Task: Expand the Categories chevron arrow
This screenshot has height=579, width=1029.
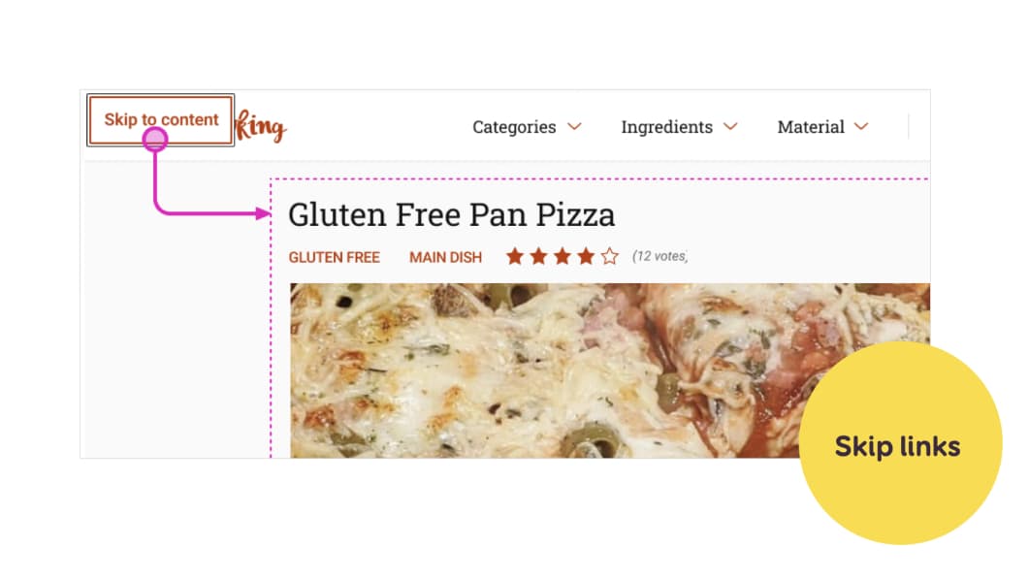Action: tap(574, 126)
